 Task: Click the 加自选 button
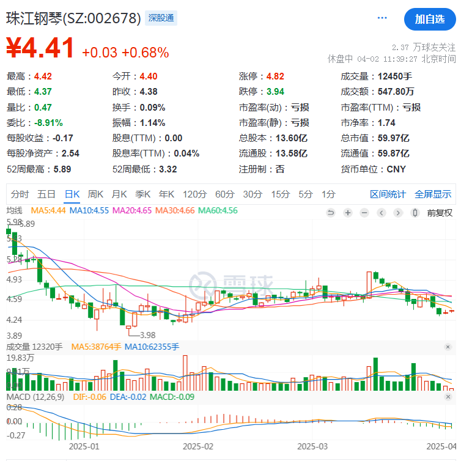pyautogui.click(x=430, y=20)
